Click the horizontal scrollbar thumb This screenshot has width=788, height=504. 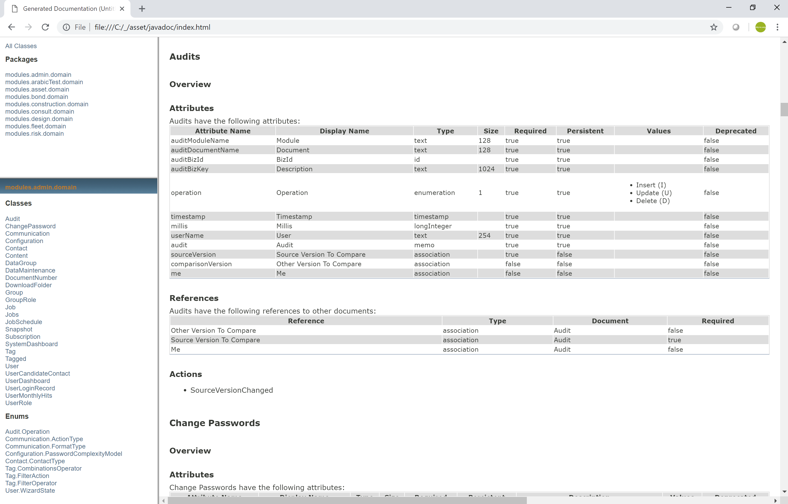click(x=347, y=501)
